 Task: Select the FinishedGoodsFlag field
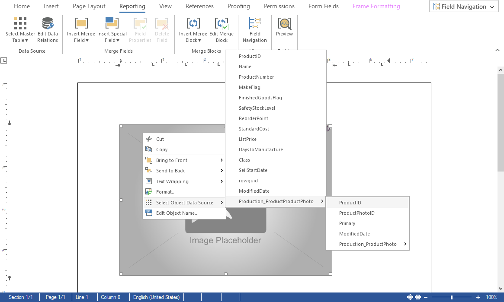coord(276,98)
